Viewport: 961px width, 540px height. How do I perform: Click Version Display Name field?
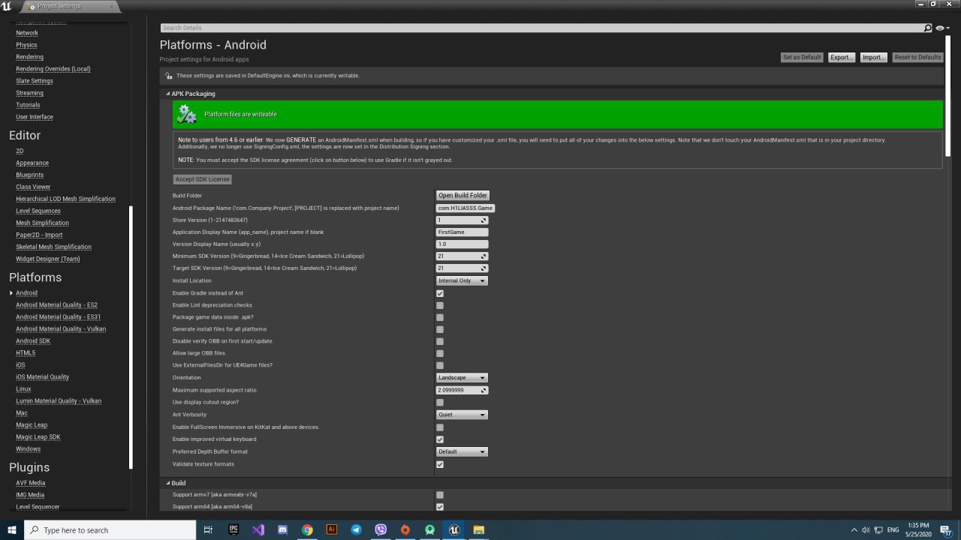tap(462, 244)
